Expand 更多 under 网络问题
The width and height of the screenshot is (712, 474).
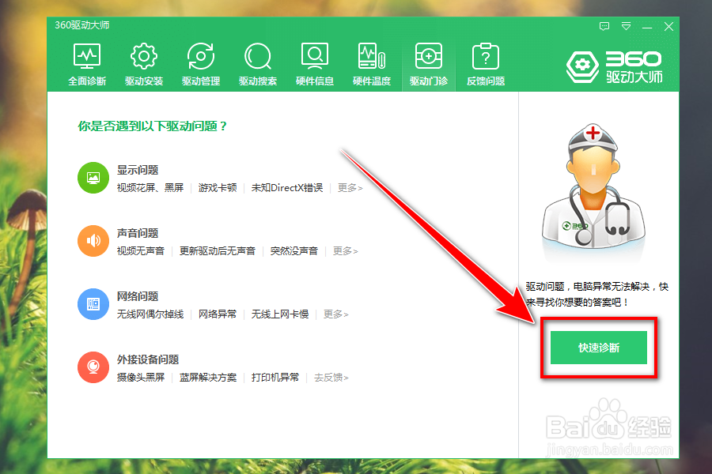pyautogui.click(x=335, y=314)
